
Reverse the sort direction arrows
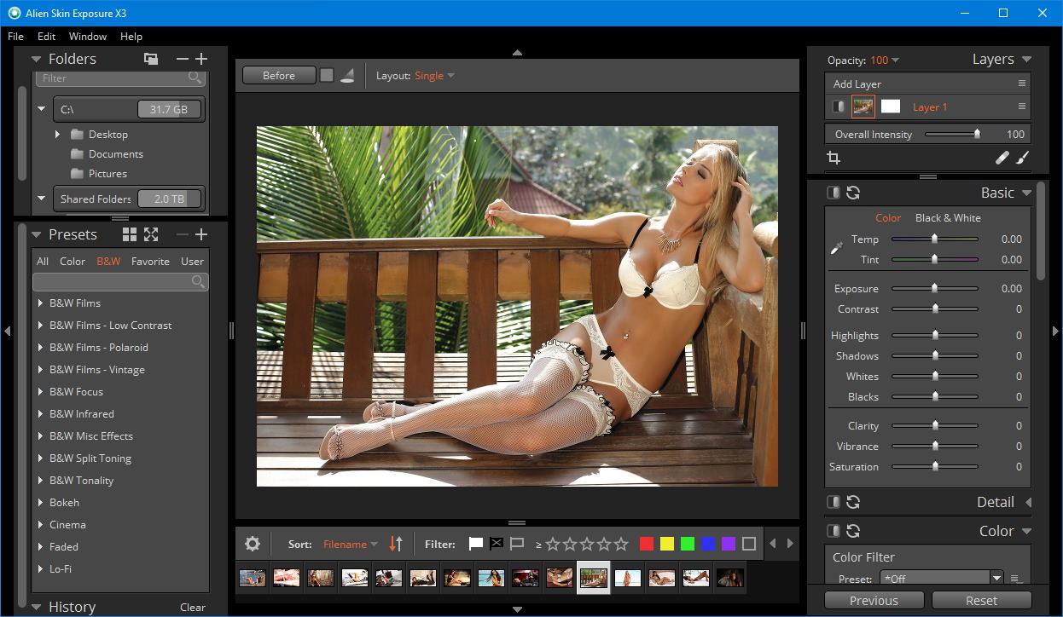pos(396,544)
